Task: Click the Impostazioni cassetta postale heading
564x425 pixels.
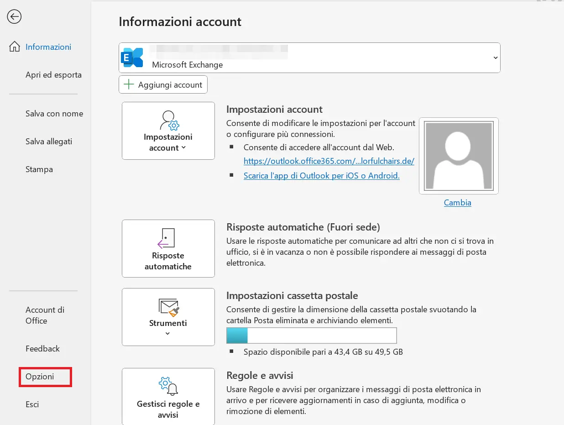Action: (292, 296)
